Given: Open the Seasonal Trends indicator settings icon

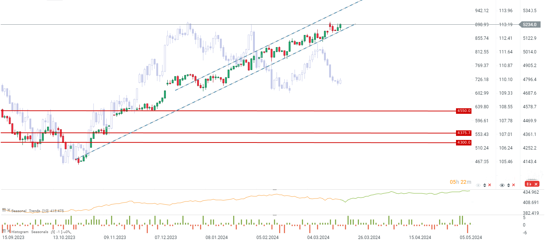Looking at the screenshot, I should pyautogui.click(x=4, y=210).
